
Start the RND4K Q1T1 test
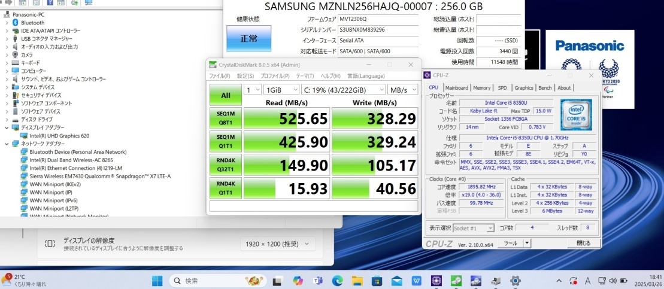click(x=226, y=188)
